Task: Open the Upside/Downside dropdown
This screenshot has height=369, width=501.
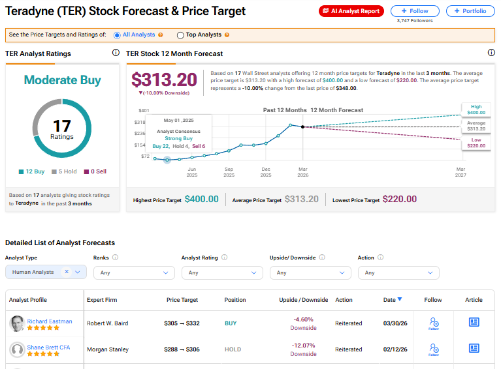Action: click(310, 273)
